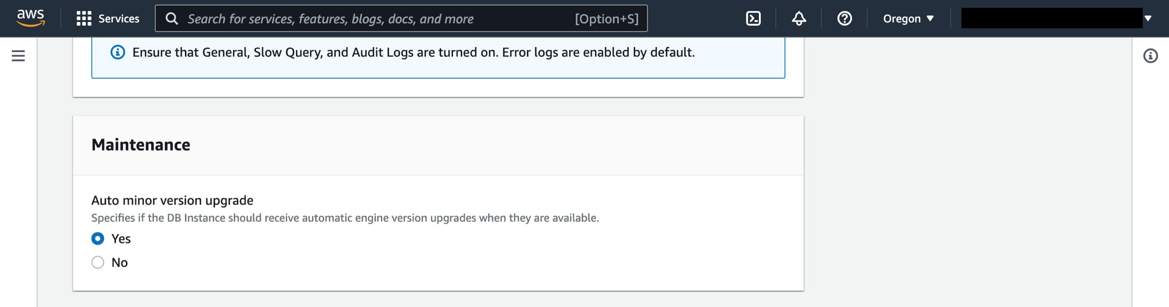Open the notifications bell icon
Viewport: 1169px width, 307px height.
tap(799, 19)
